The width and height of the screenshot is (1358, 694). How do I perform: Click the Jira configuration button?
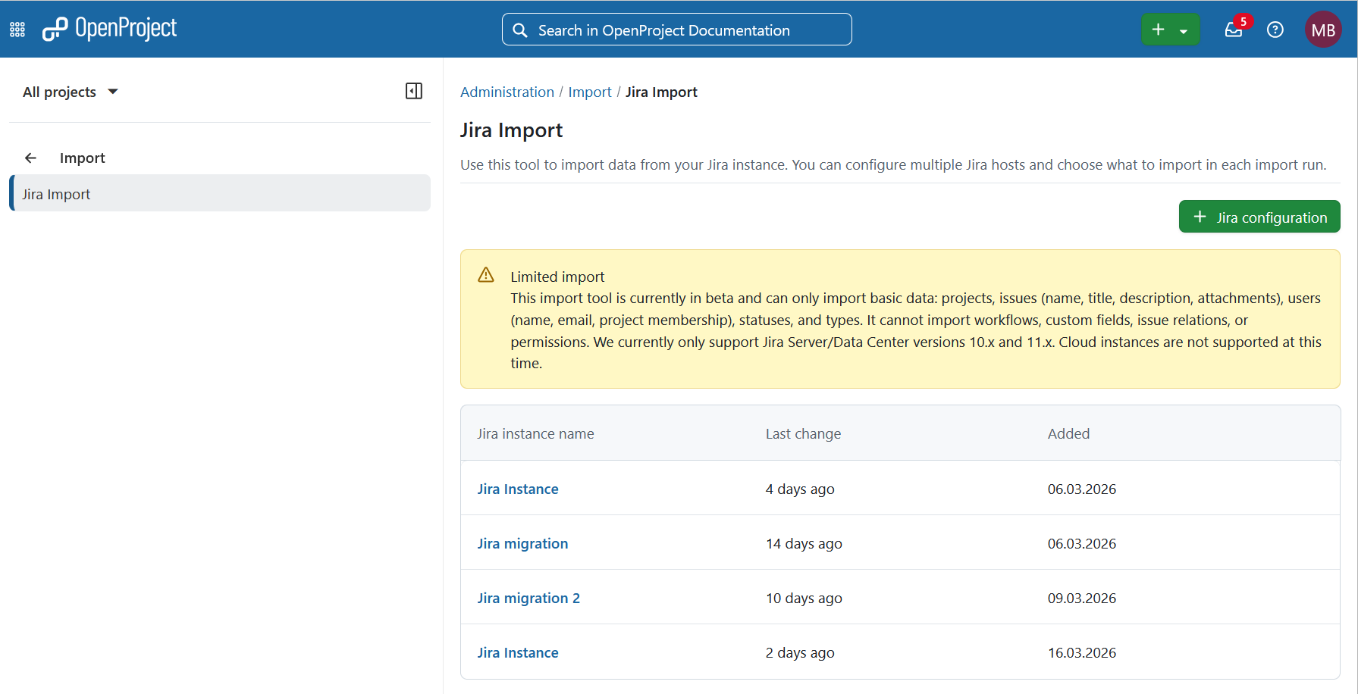pos(1259,217)
